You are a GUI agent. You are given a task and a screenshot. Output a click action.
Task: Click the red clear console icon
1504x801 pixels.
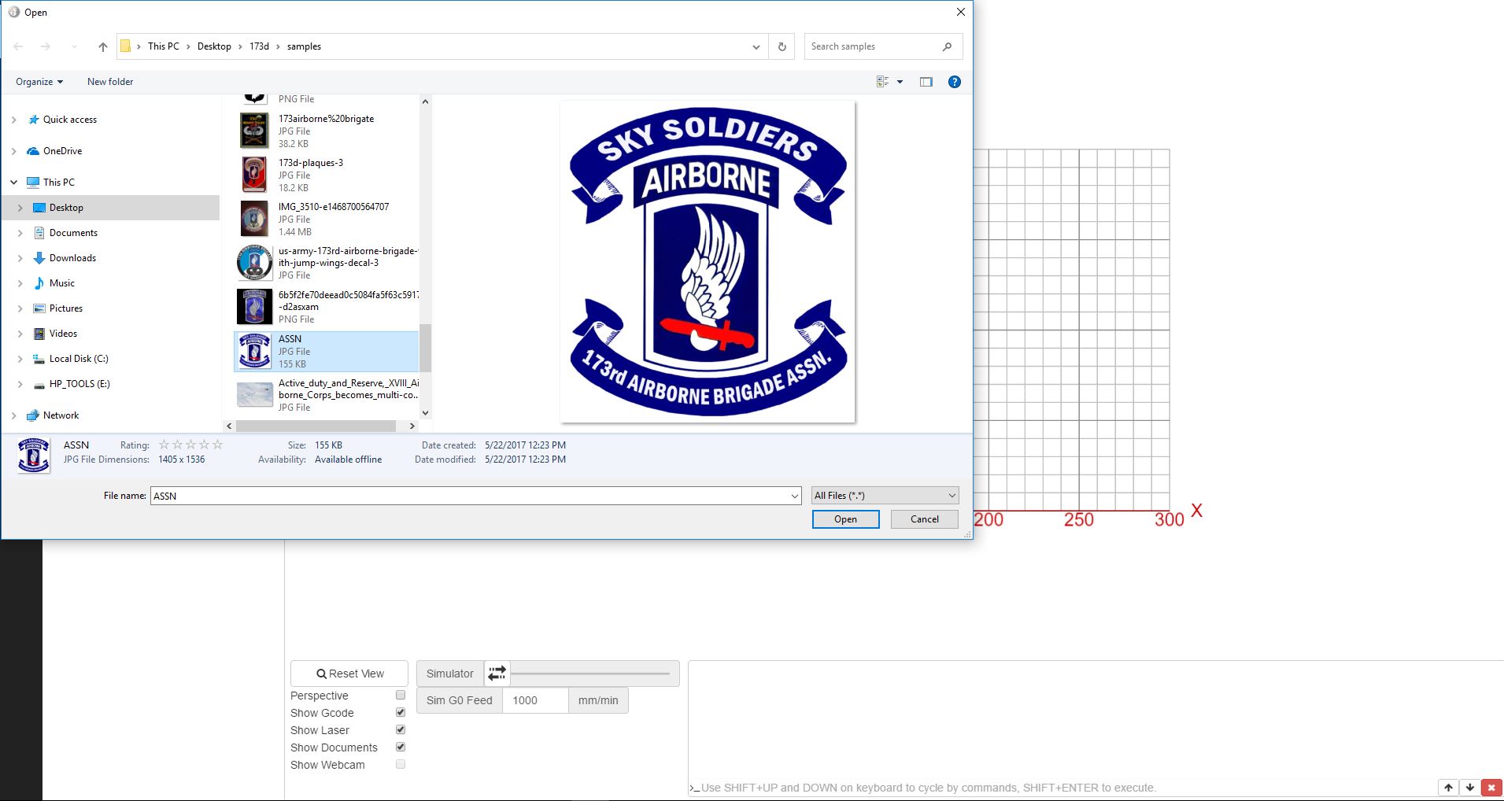[1491, 788]
